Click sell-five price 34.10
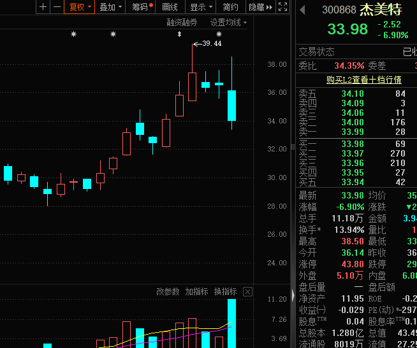The height and width of the screenshot is (348, 417). tap(353, 94)
